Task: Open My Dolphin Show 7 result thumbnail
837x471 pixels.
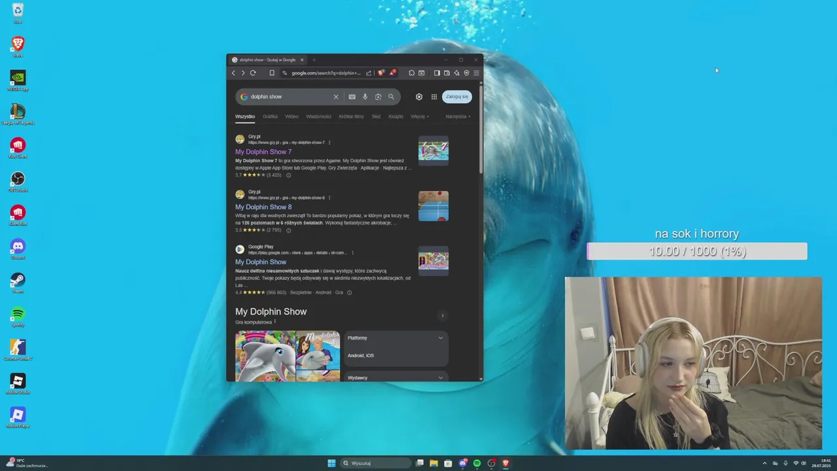Action: (434, 151)
